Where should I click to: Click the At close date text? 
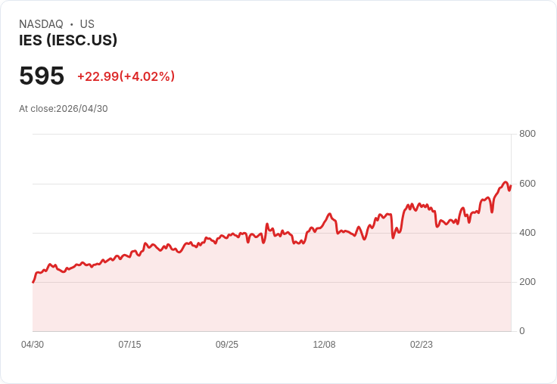(x=64, y=109)
